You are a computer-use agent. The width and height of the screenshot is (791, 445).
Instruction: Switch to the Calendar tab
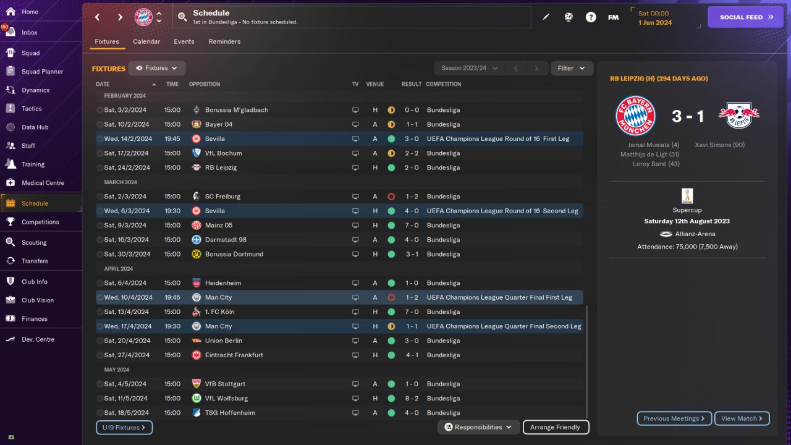click(x=146, y=41)
